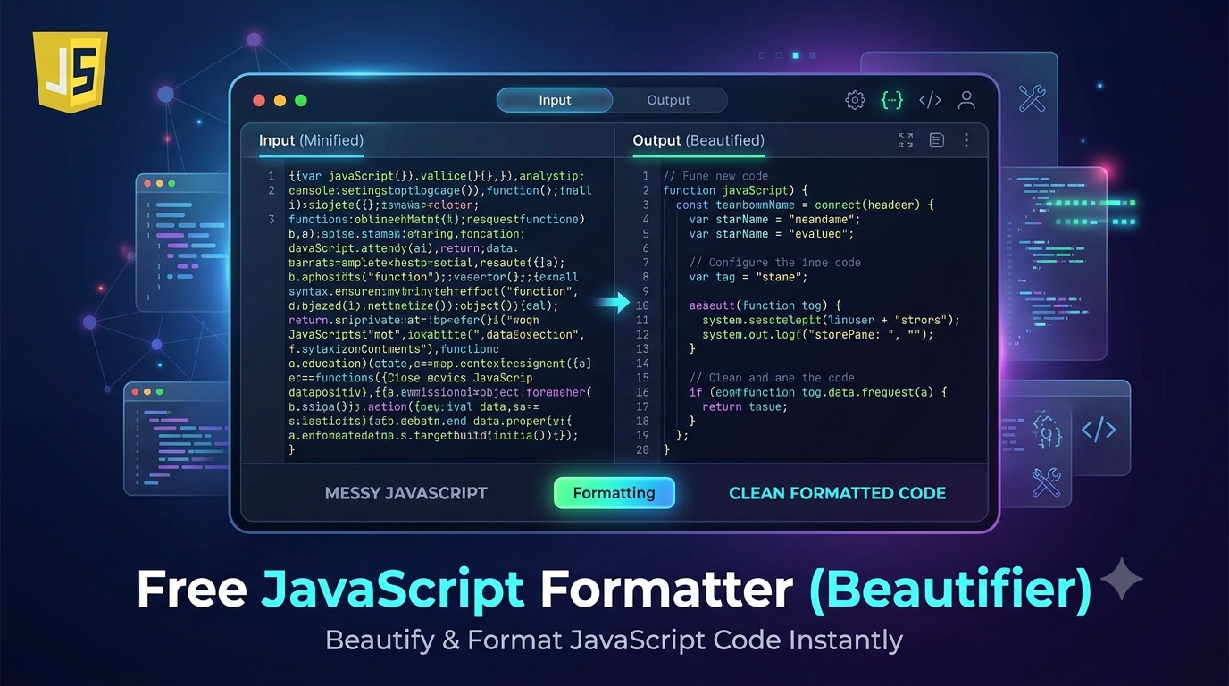Image resolution: width=1229 pixels, height=686 pixels.
Task: Click the green maximize window dot
Action: (x=301, y=101)
